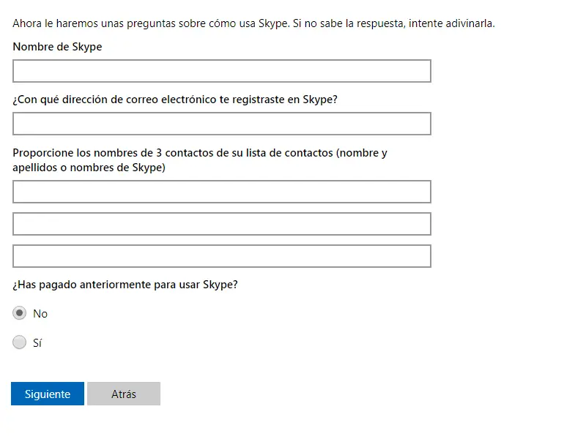Choose the Sí radio button circle
This screenshot has height=439, width=586.
click(x=20, y=342)
